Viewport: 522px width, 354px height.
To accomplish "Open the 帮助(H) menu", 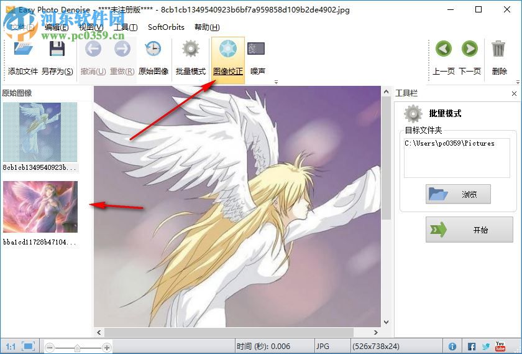I will (207, 27).
